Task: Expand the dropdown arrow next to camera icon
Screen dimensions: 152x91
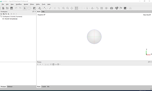Action: click(x=114, y=8)
